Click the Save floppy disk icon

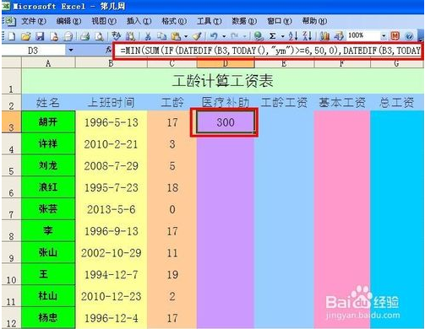pyautogui.click(x=40, y=36)
